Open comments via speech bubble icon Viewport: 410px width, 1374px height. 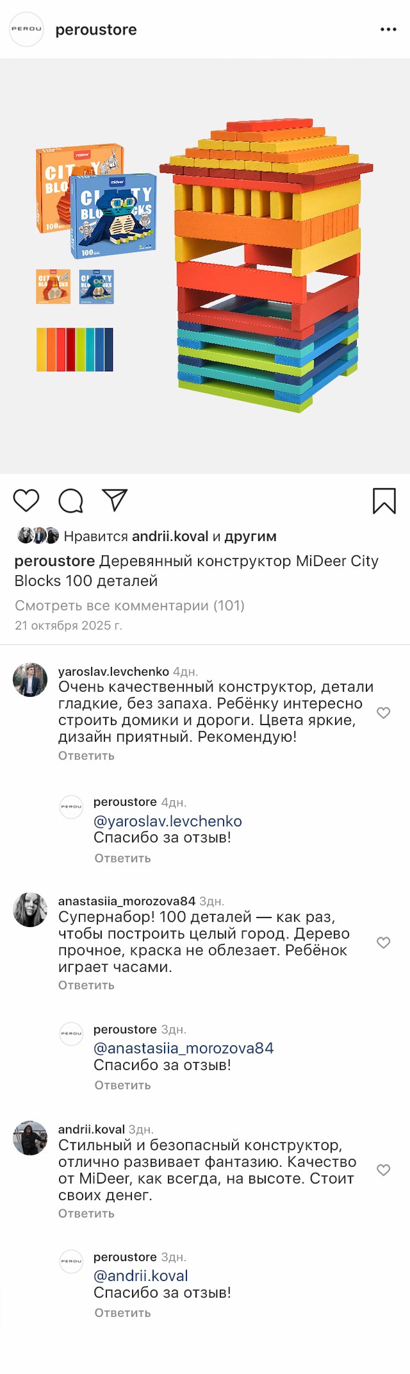point(70,501)
